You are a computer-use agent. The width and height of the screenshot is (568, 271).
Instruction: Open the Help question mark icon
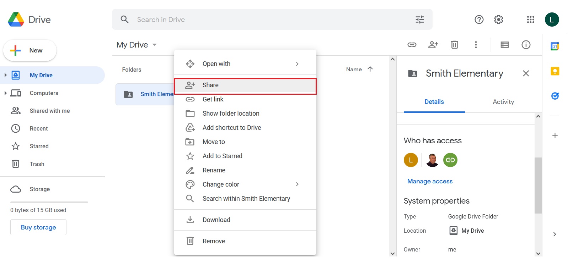(479, 20)
